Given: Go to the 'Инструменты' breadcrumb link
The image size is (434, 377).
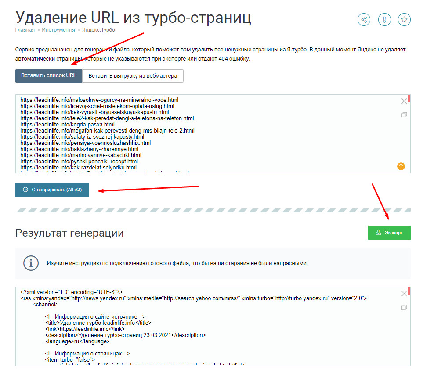Looking at the screenshot, I should (x=58, y=30).
